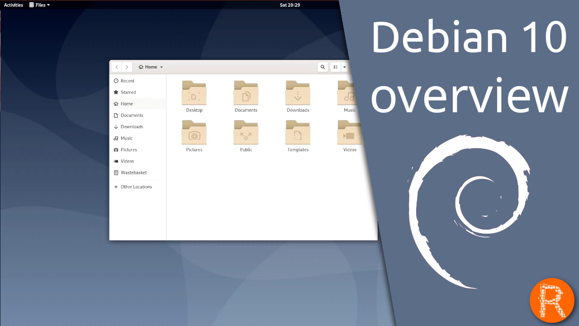
Task: Click the Templates folder label
Action: coord(298,150)
